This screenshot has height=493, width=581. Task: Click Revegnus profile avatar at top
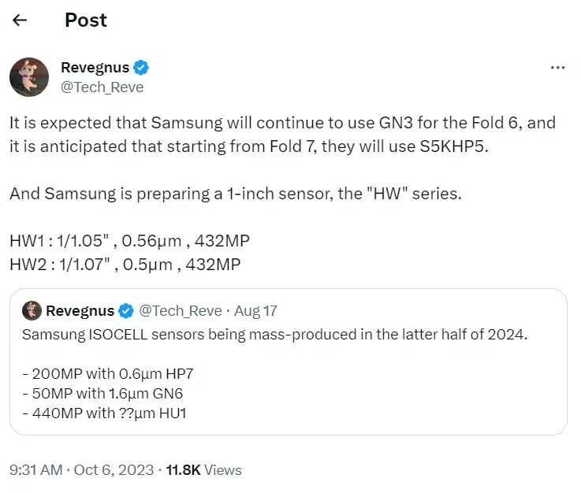pyautogui.click(x=29, y=77)
